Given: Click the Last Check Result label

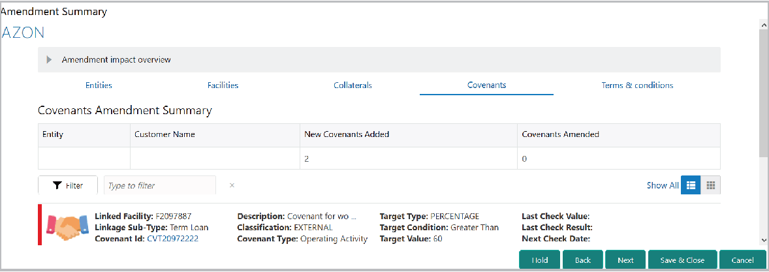Looking at the screenshot, I should (x=557, y=228).
